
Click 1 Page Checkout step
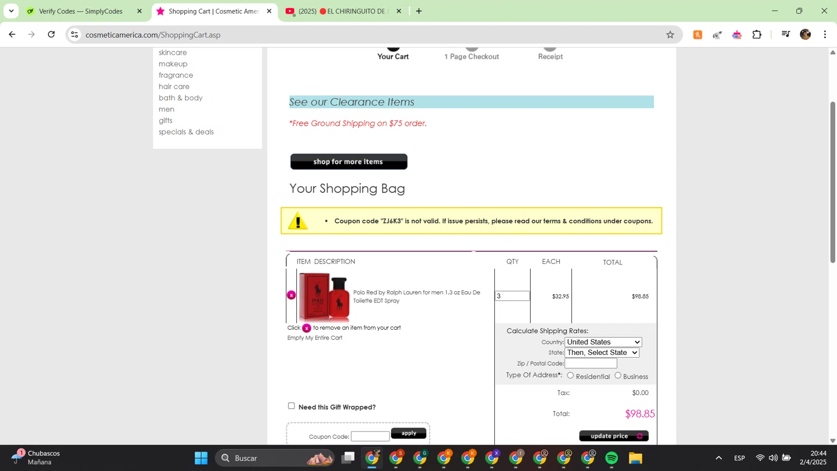[472, 56]
